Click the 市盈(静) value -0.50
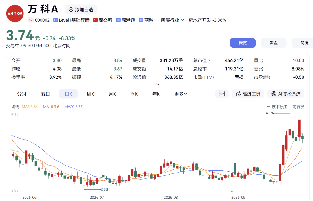This screenshot has width=313, height=201. 299,77
